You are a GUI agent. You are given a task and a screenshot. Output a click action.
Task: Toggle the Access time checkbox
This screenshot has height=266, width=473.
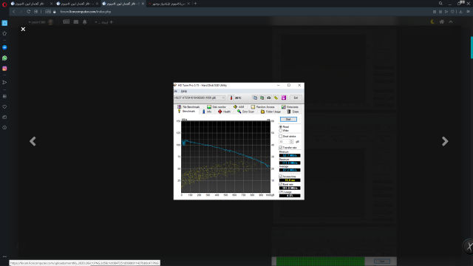(x=281, y=177)
